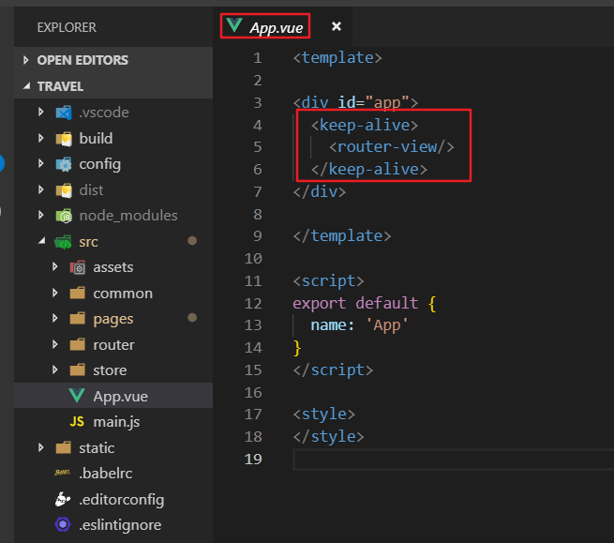
Task: Click the router folder icon
Action: [78, 344]
